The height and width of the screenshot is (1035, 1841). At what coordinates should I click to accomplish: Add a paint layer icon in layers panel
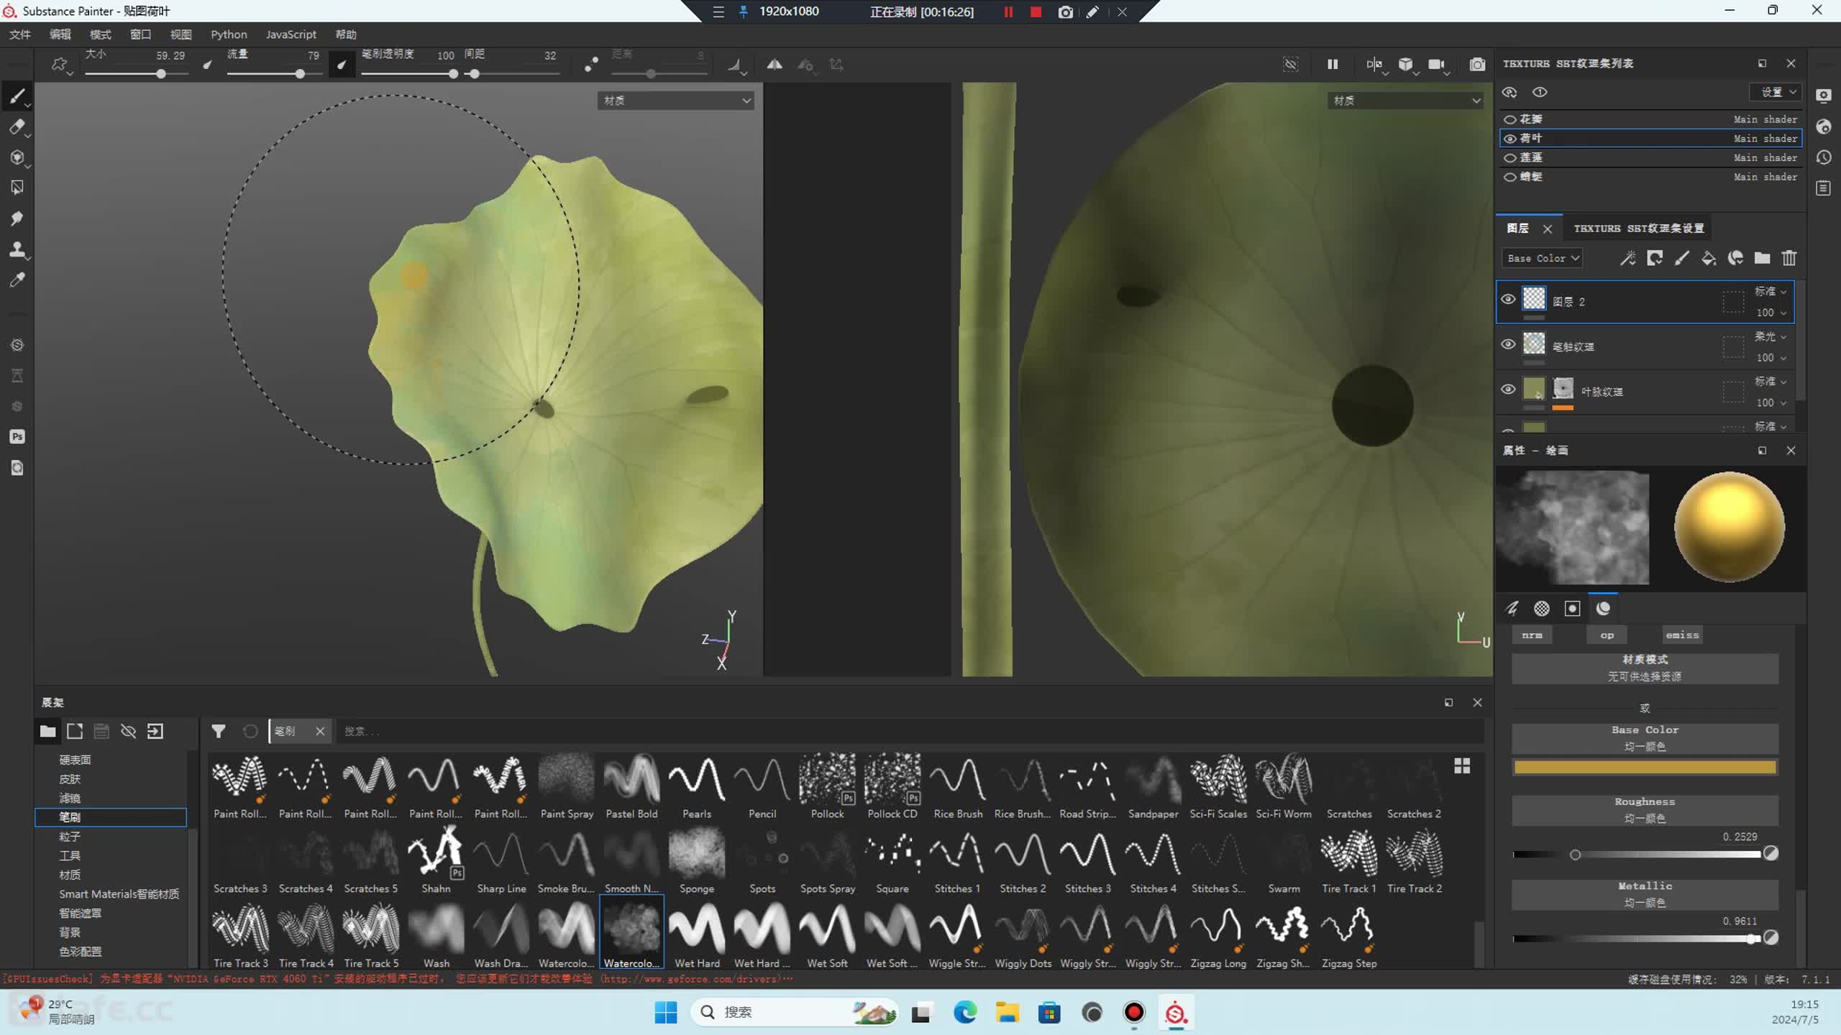pos(1681,258)
